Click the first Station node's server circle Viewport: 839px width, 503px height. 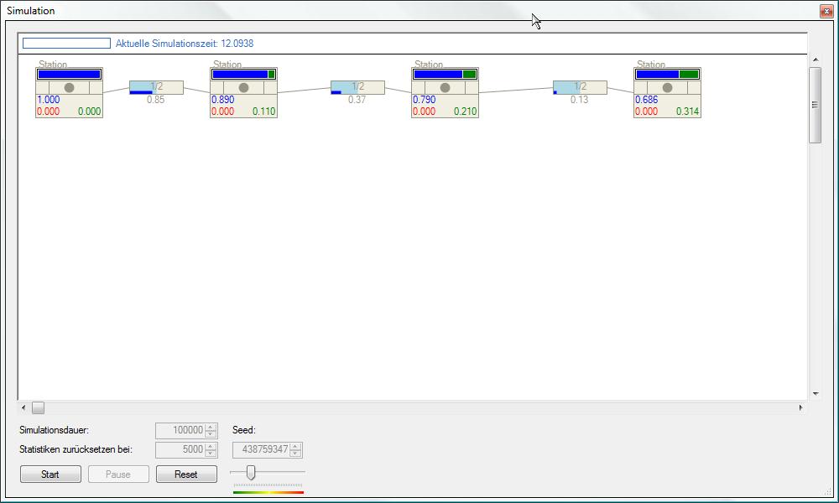coord(69,87)
